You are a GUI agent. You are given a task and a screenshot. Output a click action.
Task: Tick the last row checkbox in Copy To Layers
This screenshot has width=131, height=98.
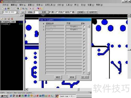(x=84, y=73)
